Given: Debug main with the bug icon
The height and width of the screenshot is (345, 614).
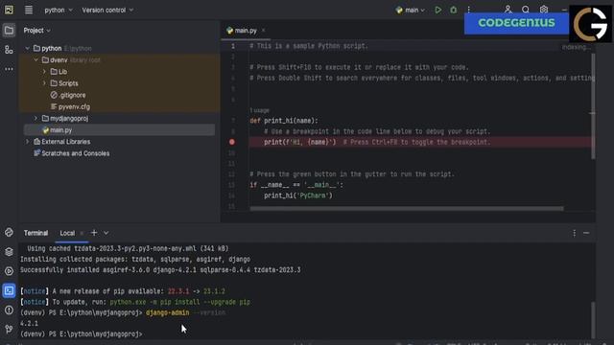Looking at the screenshot, I should point(453,11).
